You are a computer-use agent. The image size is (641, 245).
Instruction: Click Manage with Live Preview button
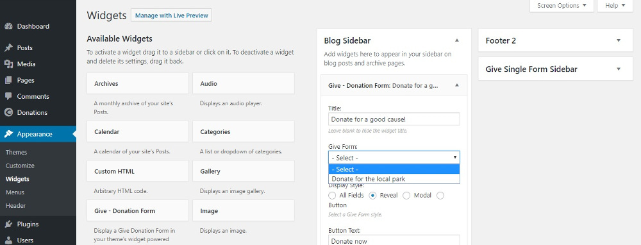point(171,15)
